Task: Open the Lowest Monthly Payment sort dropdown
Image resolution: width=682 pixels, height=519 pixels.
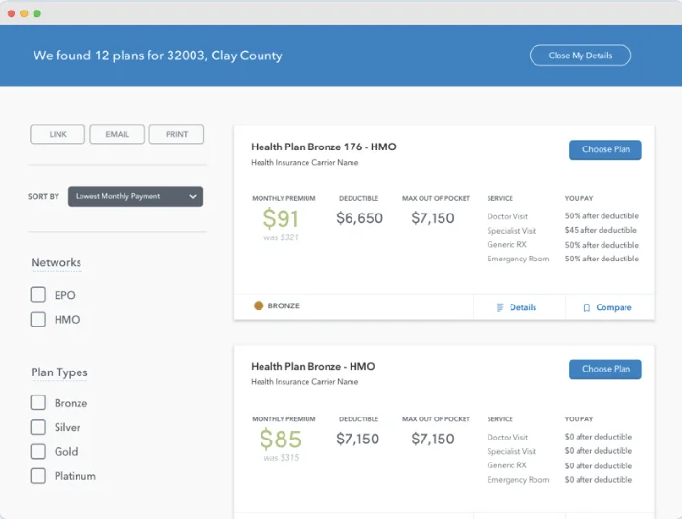Action: tap(134, 197)
